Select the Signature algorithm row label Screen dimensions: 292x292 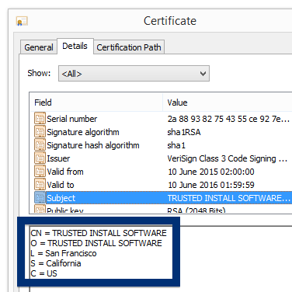pyautogui.click(x=83, y=132)
